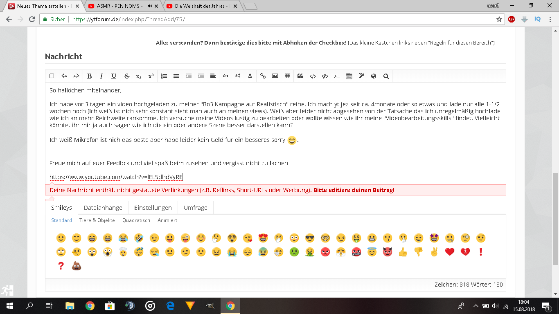Toggle the editor source mode checkbox
559x314 pixels.
coord(52,76)
